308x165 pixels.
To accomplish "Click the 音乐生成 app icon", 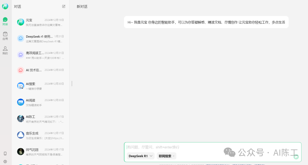I will (x=21, y=135).
